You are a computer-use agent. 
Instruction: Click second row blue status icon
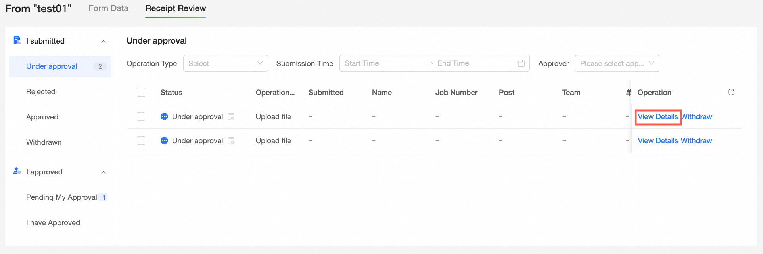(x=164, y=141)
